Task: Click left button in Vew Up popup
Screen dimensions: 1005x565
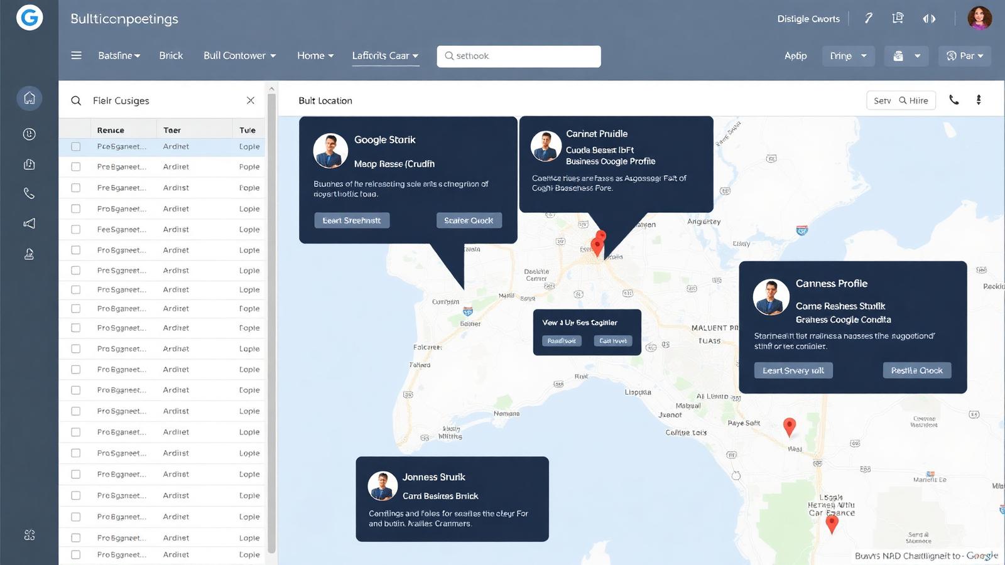Action: (x=562, y=341)
